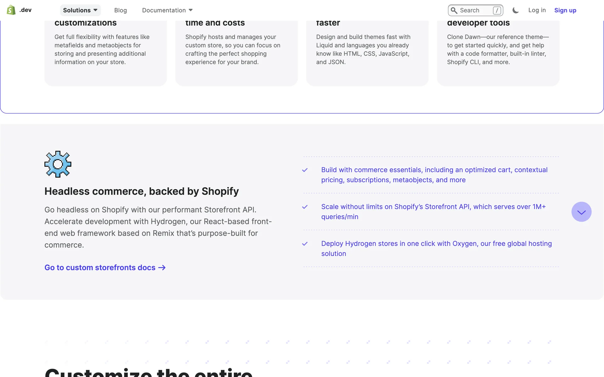Click the Clone Dawn developer tools card
The image size is (604, 377).
(498, 50)
